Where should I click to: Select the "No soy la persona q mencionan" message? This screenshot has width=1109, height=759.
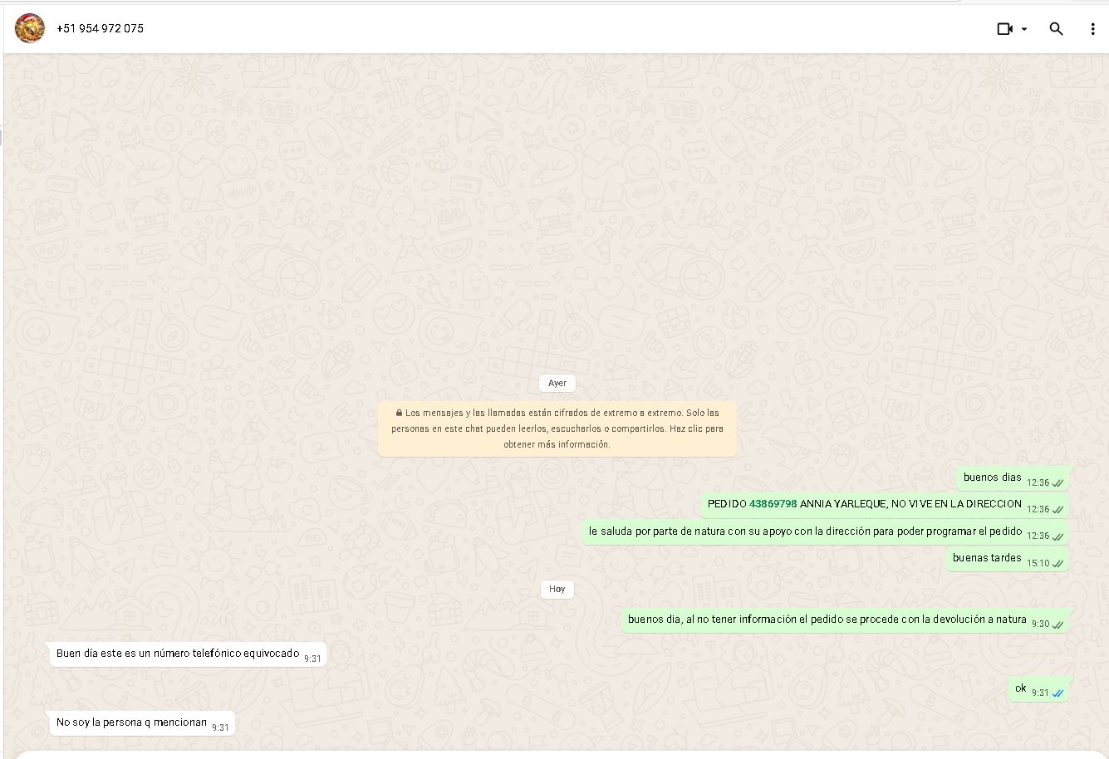click(x=131, y=722)
